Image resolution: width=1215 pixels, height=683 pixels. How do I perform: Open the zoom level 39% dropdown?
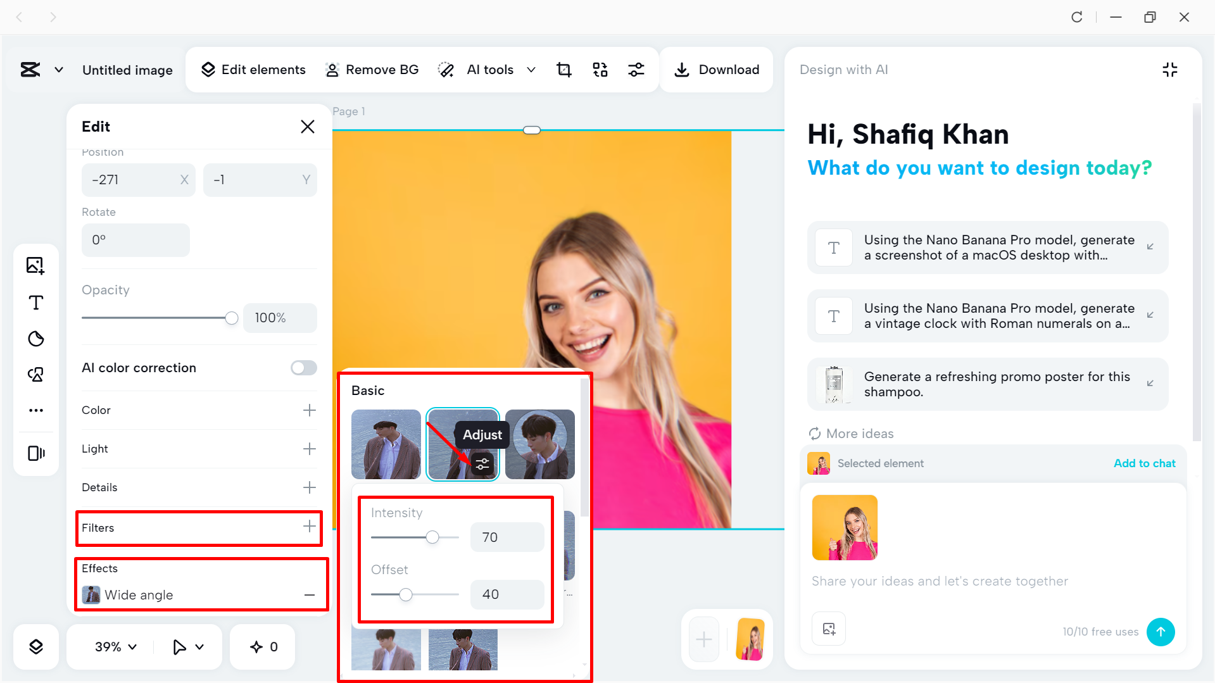tap(116, 646)
